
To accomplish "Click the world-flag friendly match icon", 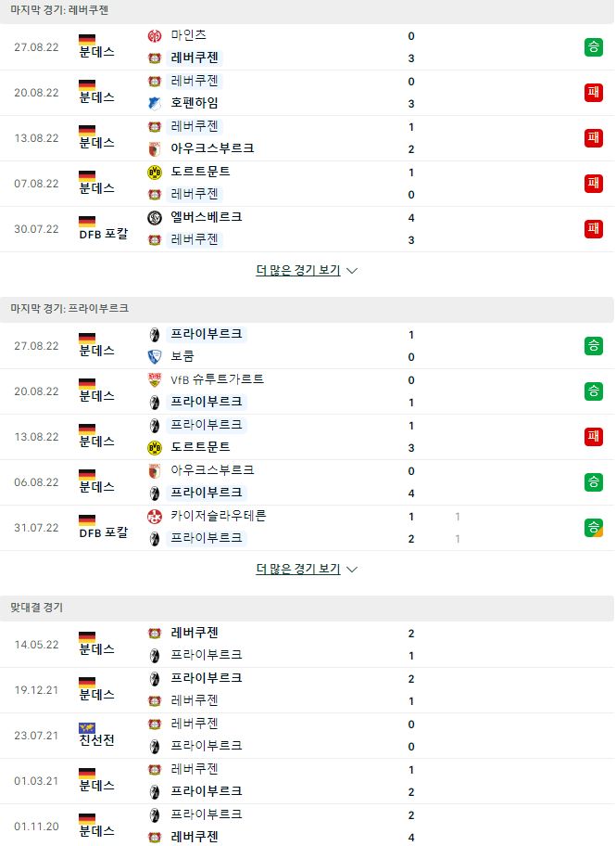I will pyautogui.click(x=87, y=728).
